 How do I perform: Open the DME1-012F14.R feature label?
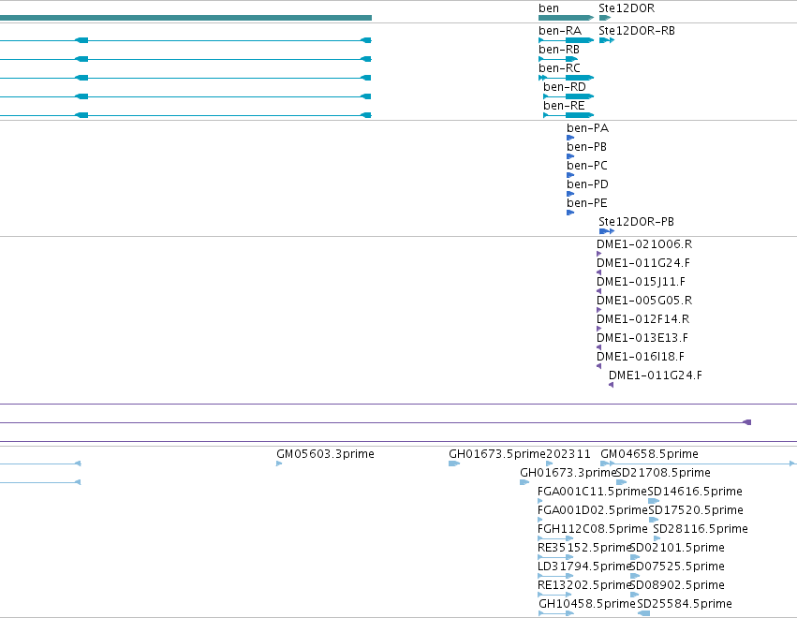pos(643,319)
